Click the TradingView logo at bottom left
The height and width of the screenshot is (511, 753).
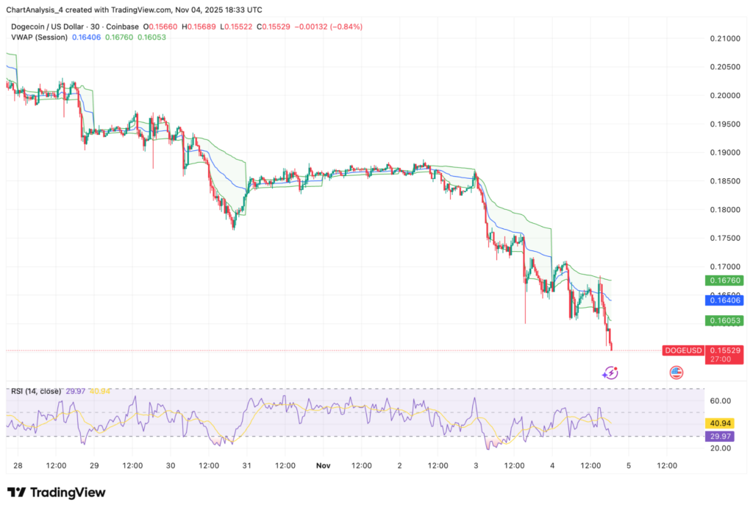coord(57,493)
